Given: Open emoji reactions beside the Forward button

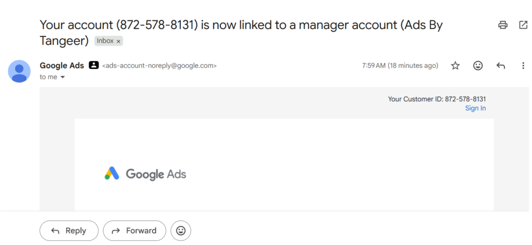Looking at the screenshot, I should (181, 231).
